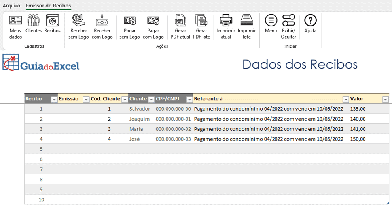Expand the Recibo column filter dropdown

[x=54, y=99]
